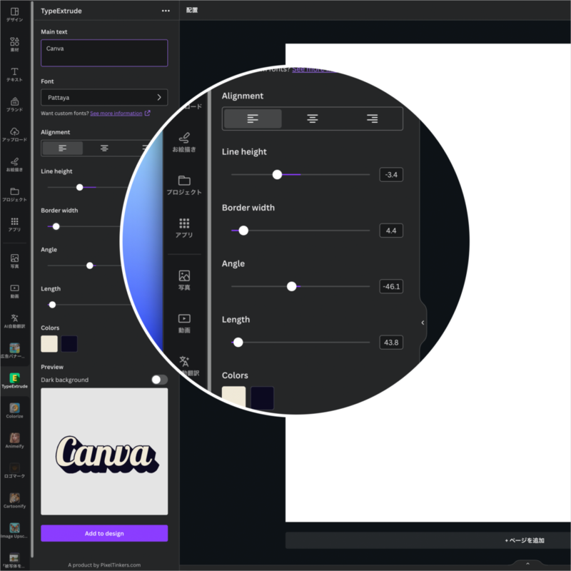The width and height of the screenshot is (571, 571).
Task: Open the 配置 position menu
Action: click(192, 10)
